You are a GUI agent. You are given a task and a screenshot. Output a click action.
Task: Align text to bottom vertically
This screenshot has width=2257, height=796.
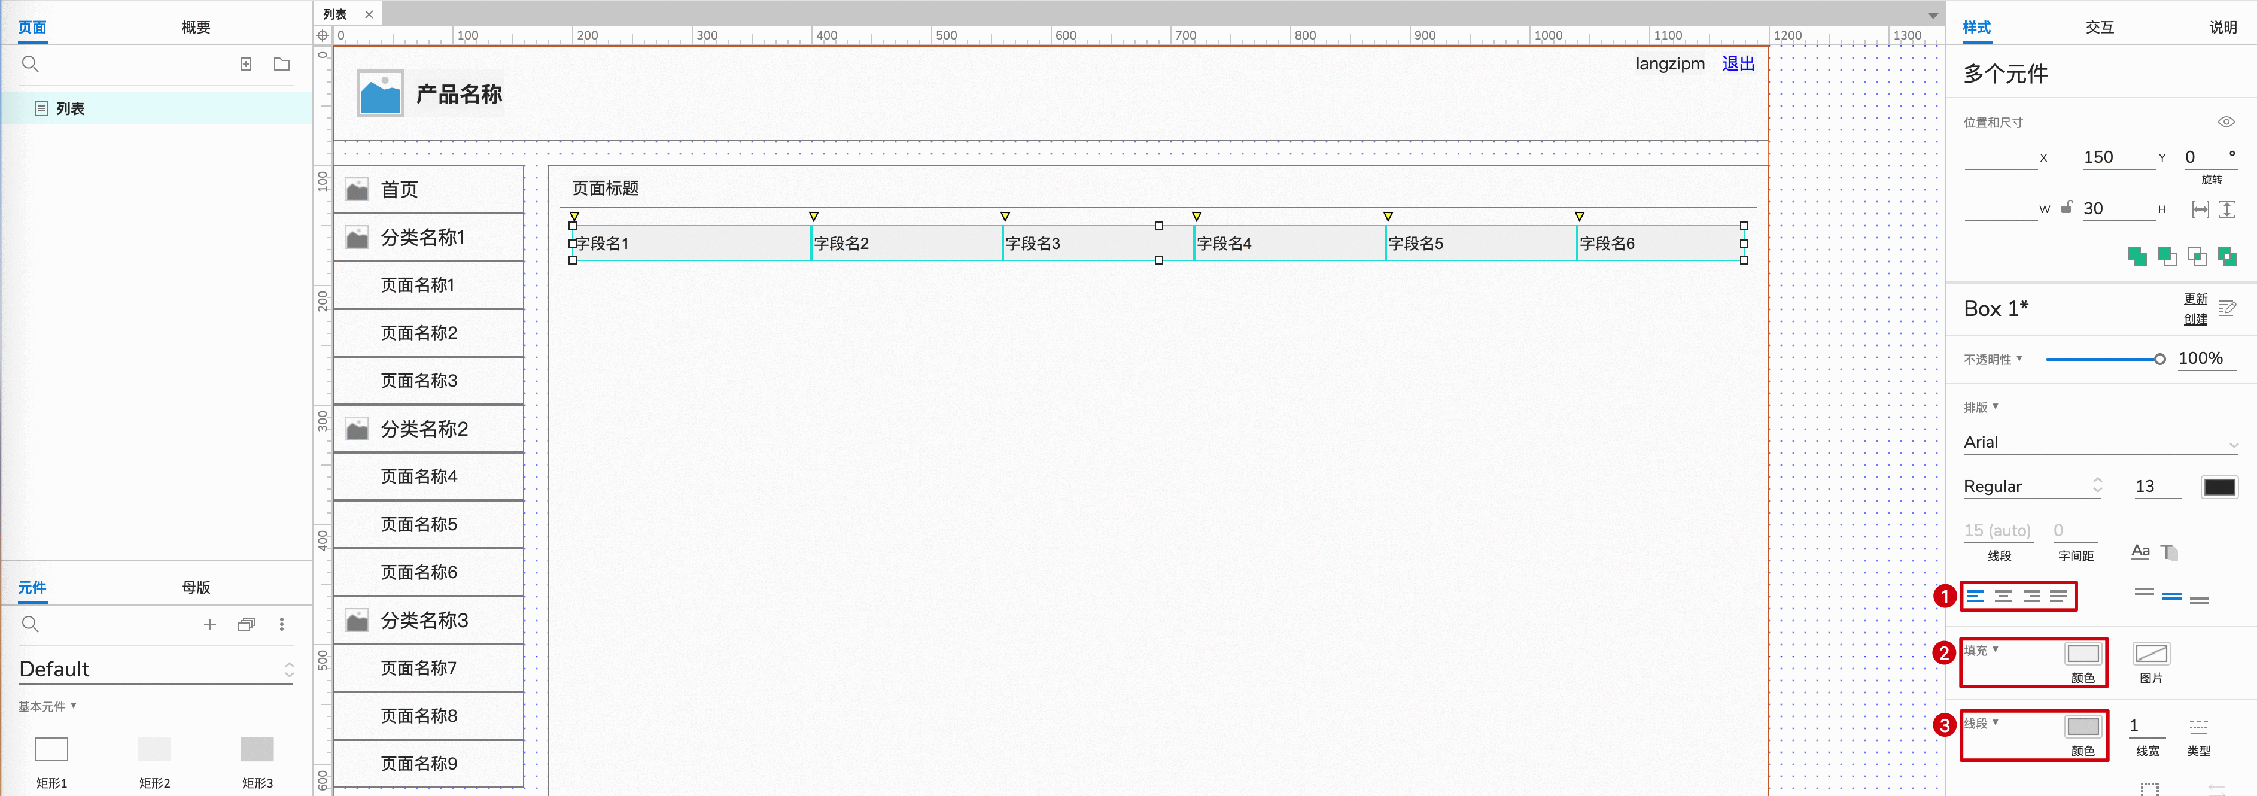coord(2199,600)
